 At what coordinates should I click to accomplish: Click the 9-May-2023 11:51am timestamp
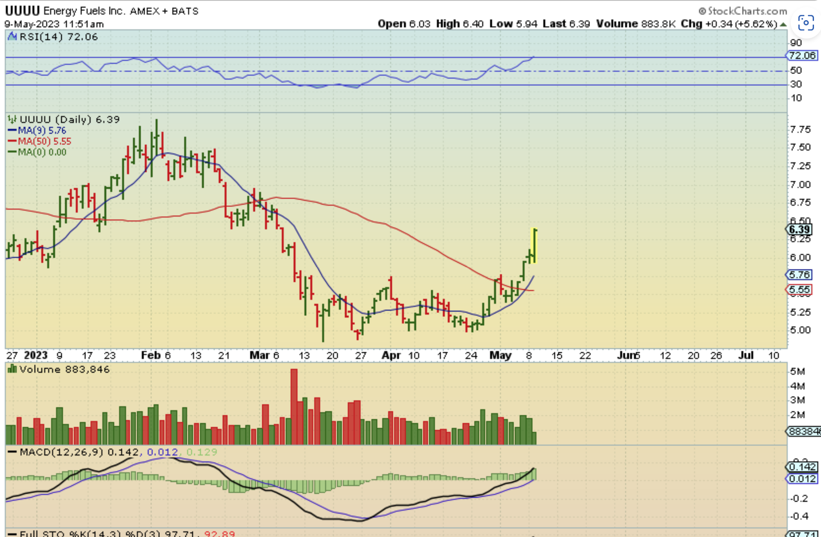tap(54, 24)
